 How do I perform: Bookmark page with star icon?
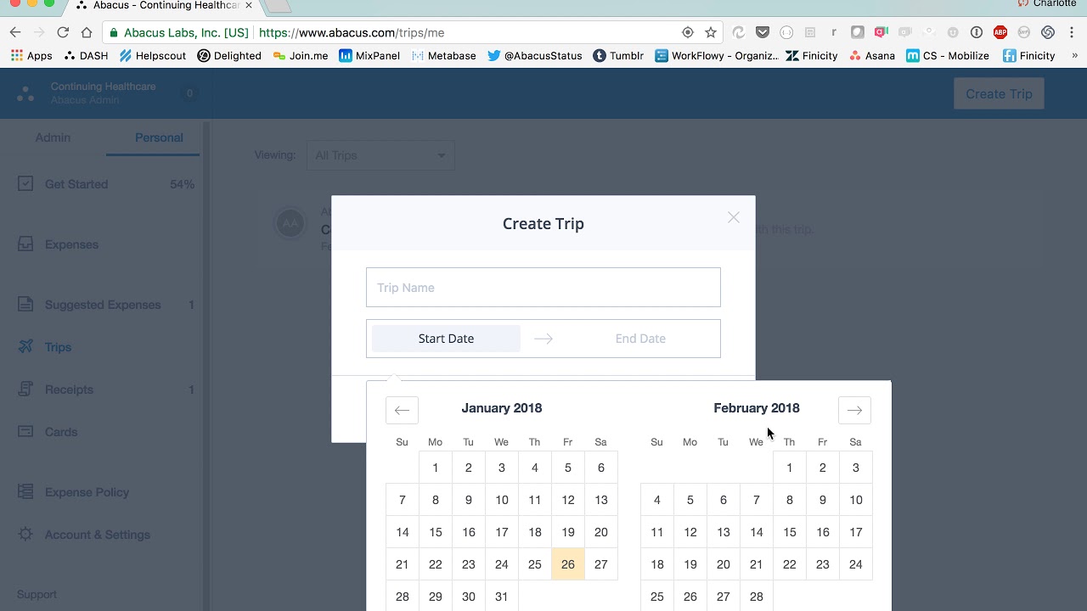click(711, 32)
